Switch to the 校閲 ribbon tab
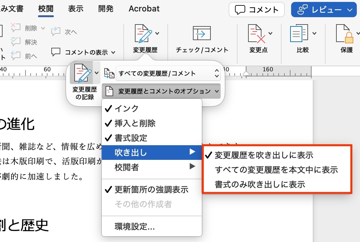Viewport: 360px width, 242px height. 46,9
